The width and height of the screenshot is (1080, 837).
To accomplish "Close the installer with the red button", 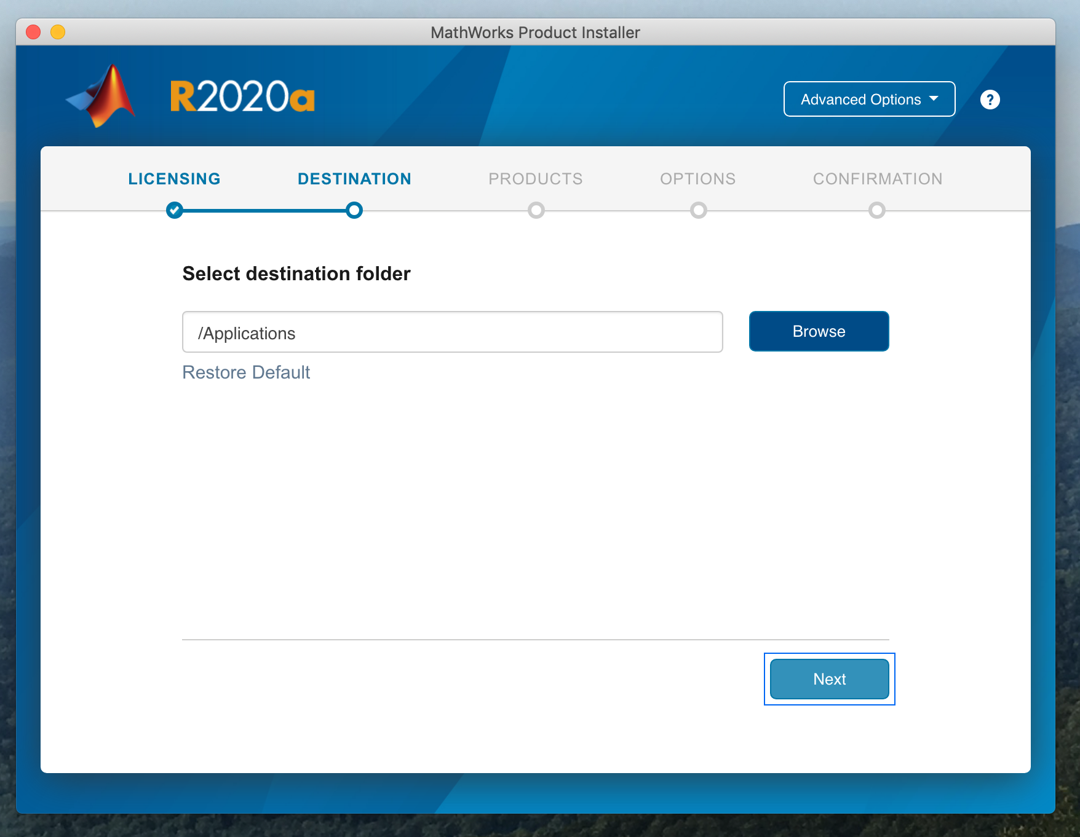I will point(33,32).
